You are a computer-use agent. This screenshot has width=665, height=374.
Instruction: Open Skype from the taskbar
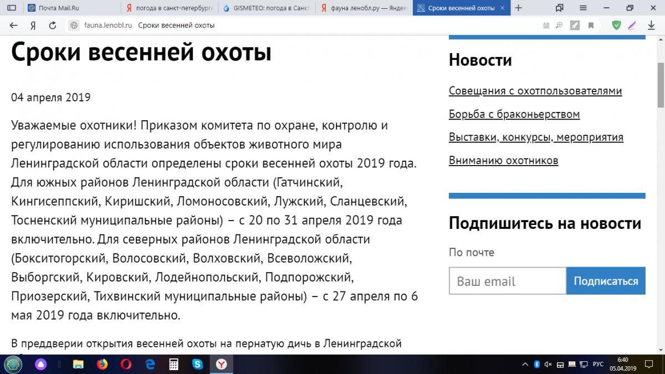point(197,364)
